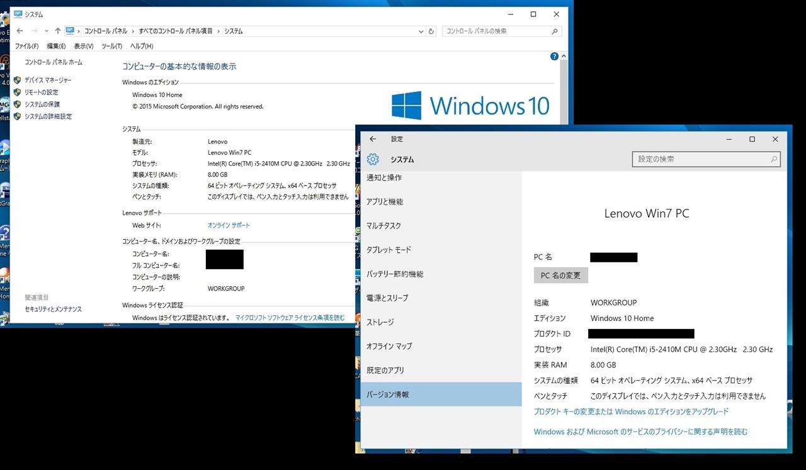Open the ファイル(F) menu

coord(26,46)
